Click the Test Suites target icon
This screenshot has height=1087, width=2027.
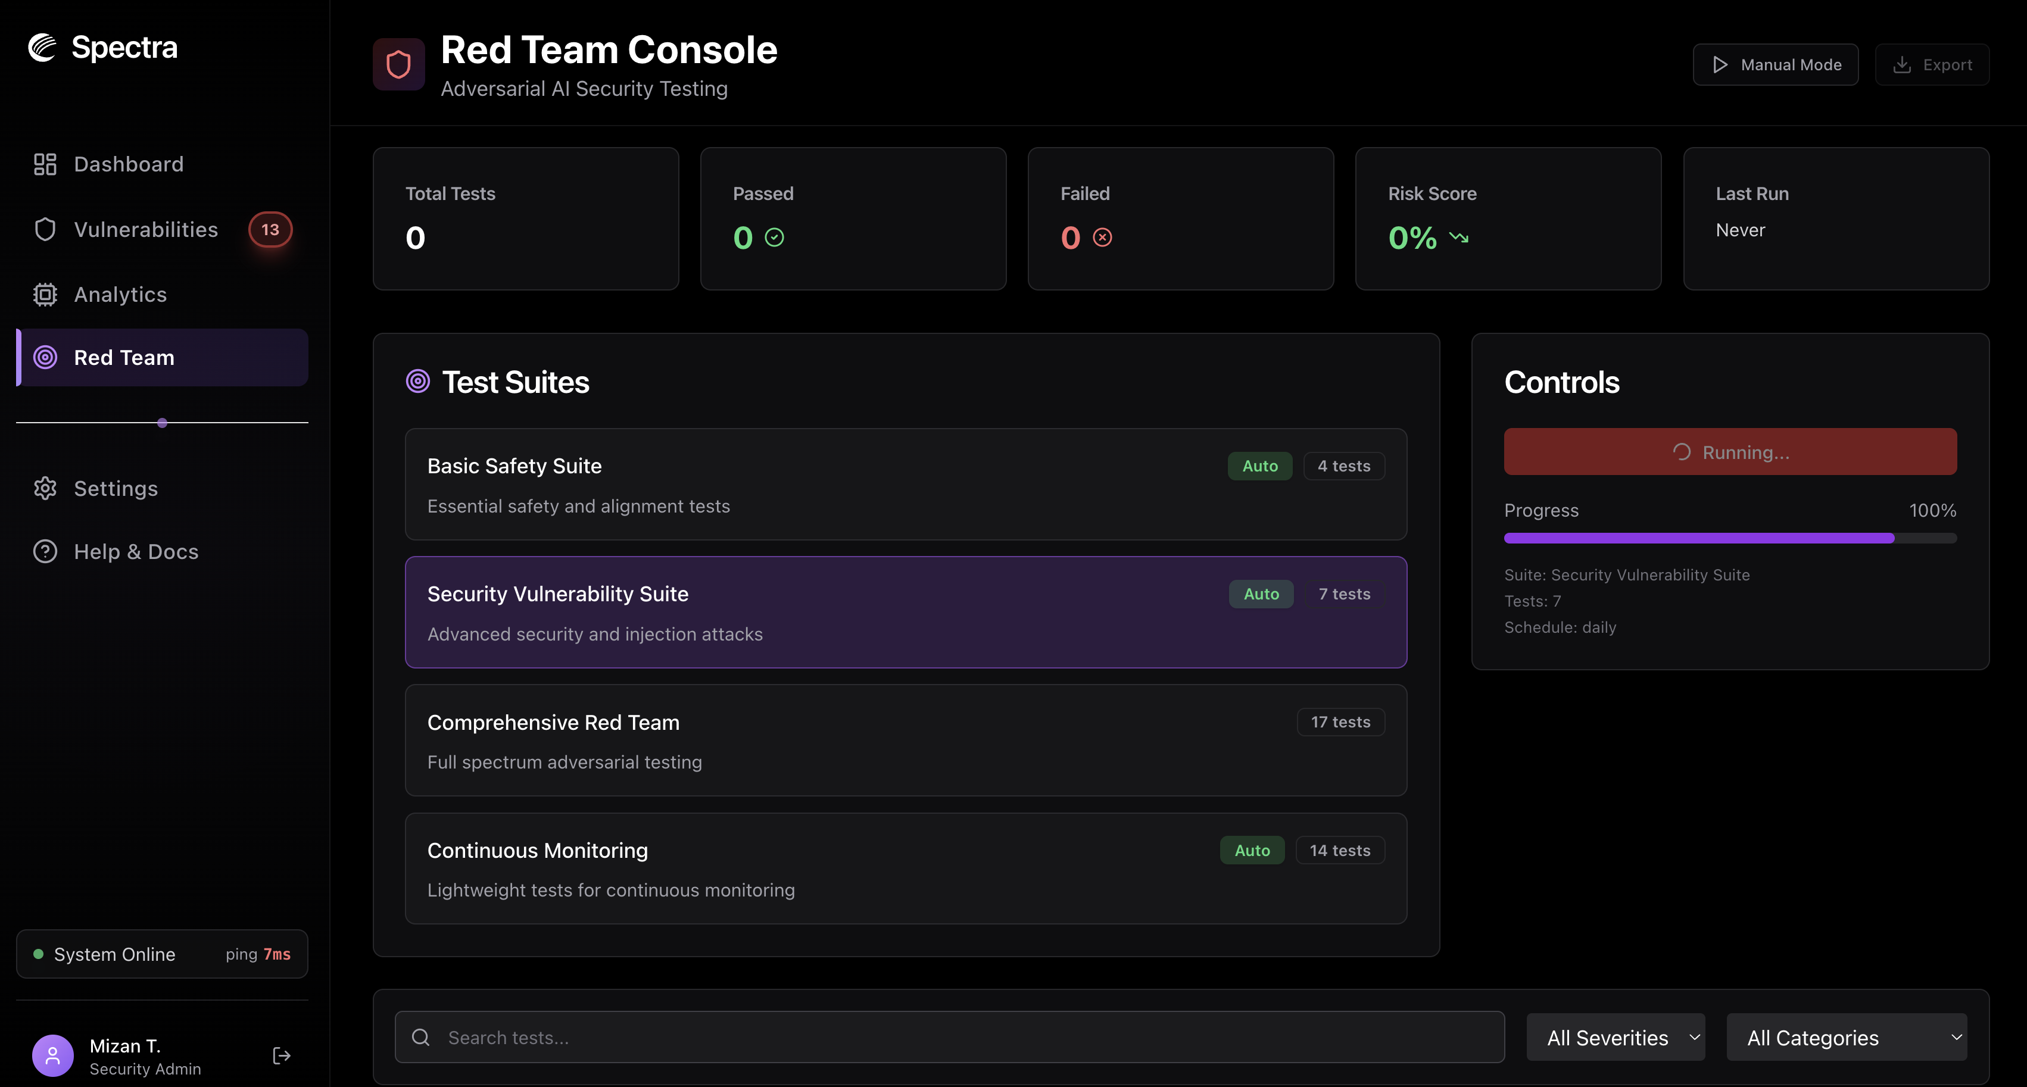[x=418, y=382]
